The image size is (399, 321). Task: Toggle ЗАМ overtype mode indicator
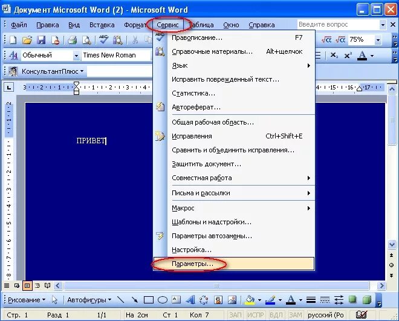296,315
